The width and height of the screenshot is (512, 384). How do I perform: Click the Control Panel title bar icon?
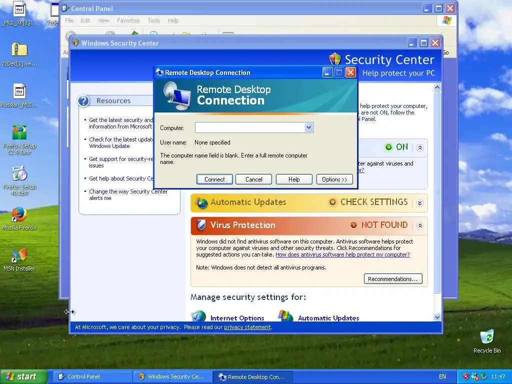tap(65, 8)
